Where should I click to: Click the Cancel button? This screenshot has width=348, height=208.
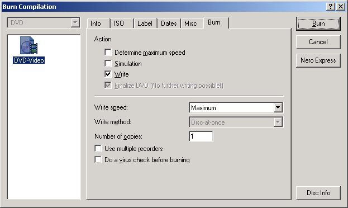pos(318,42)
